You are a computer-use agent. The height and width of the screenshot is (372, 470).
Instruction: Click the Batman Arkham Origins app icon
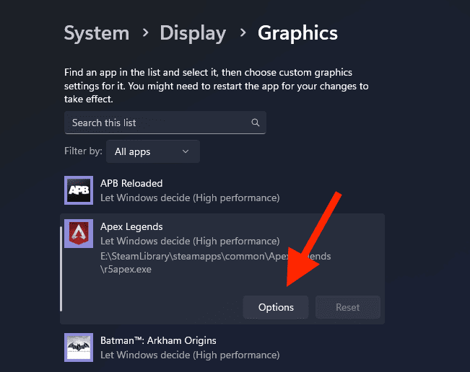[x=78, y=347]
